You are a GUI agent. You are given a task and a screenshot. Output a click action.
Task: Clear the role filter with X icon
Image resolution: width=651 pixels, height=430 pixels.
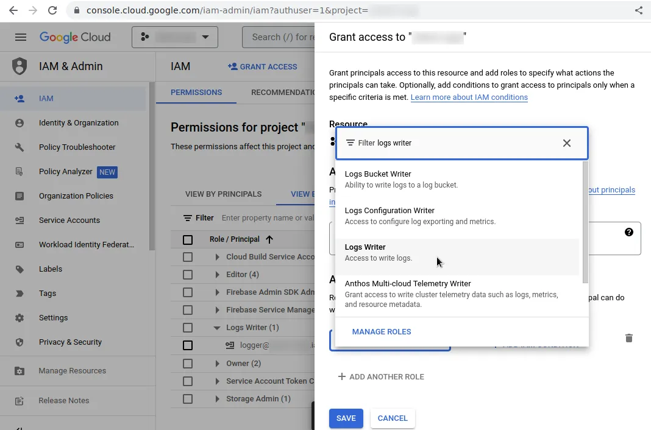(x=566, y=143)
